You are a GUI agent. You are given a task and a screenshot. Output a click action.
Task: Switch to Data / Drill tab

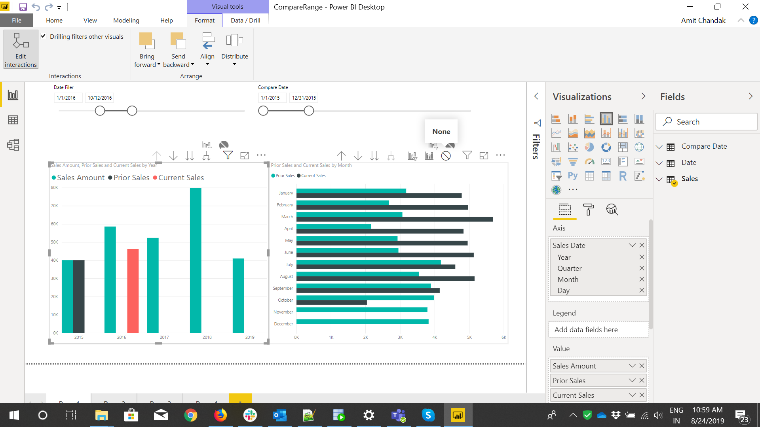point(245,20)
